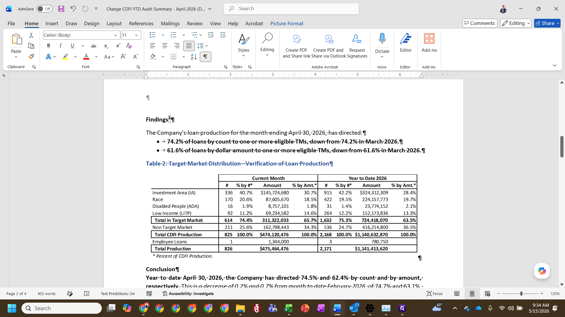The image size is (565, 317).
Task: Switch to Web Layout view
Action: point(487,294)
